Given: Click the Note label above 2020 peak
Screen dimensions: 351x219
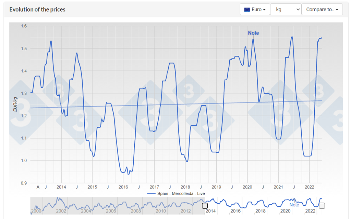Looking at the screenshot, I should [x=253, y=33].
